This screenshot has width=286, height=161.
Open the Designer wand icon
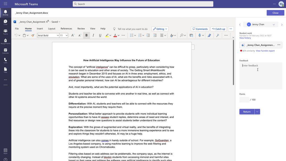[x=218, y=35]
